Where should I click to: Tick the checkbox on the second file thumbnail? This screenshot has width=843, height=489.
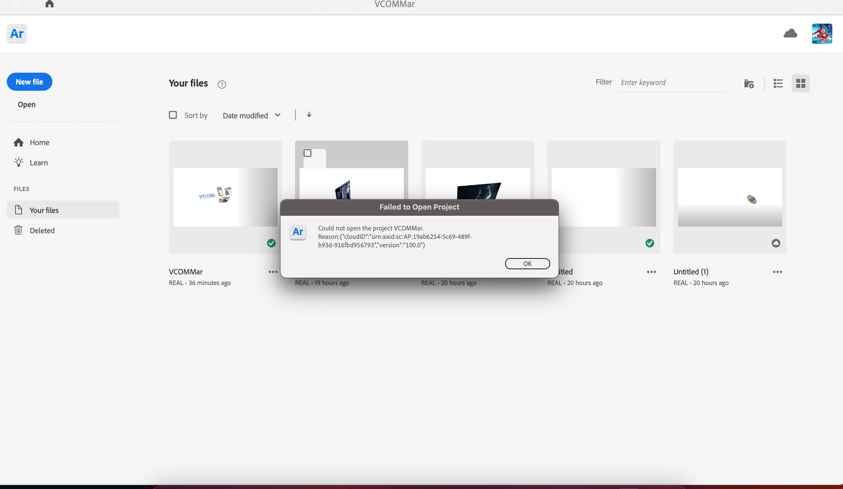point(307,153)
